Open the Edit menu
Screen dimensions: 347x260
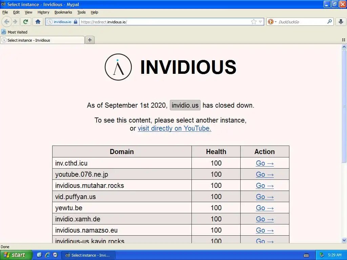click(x=16, y=12)
